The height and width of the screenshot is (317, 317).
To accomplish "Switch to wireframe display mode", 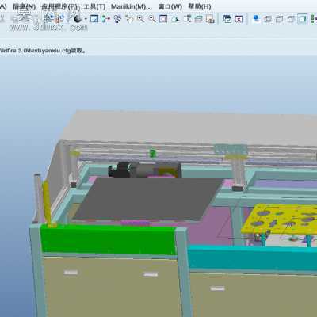I will click(x=268, y=19).
